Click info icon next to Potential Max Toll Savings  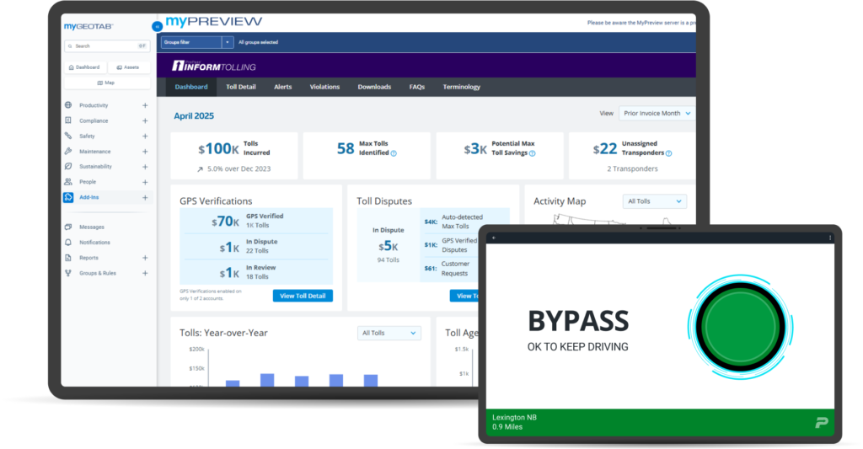coord(533,153)
